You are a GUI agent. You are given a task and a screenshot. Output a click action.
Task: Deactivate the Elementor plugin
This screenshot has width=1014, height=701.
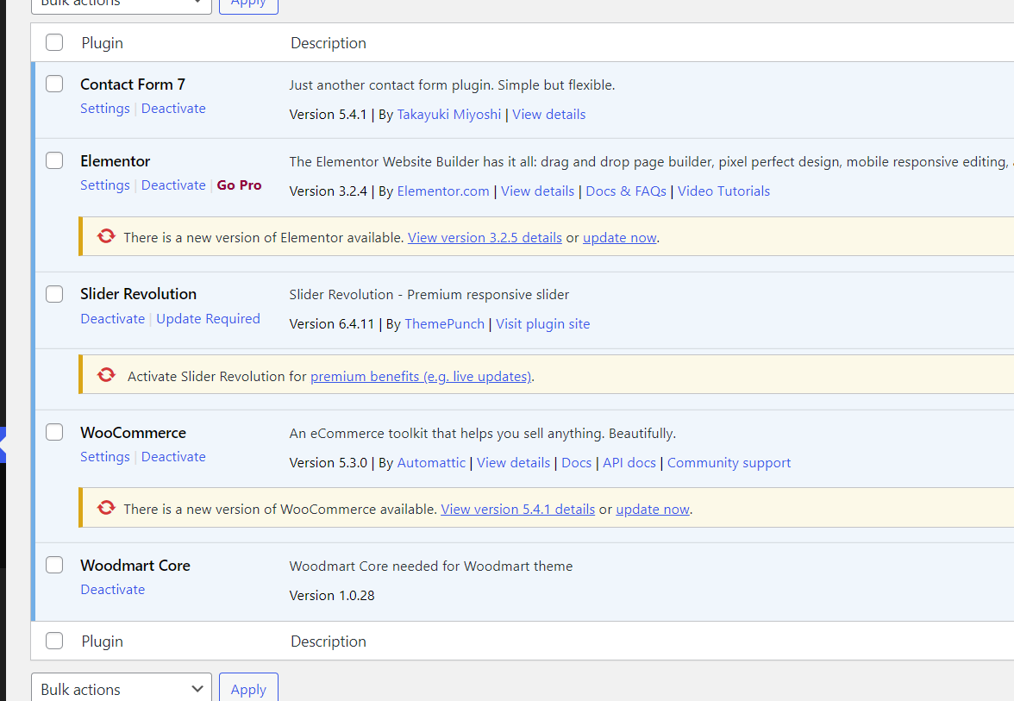coord(173,185)
